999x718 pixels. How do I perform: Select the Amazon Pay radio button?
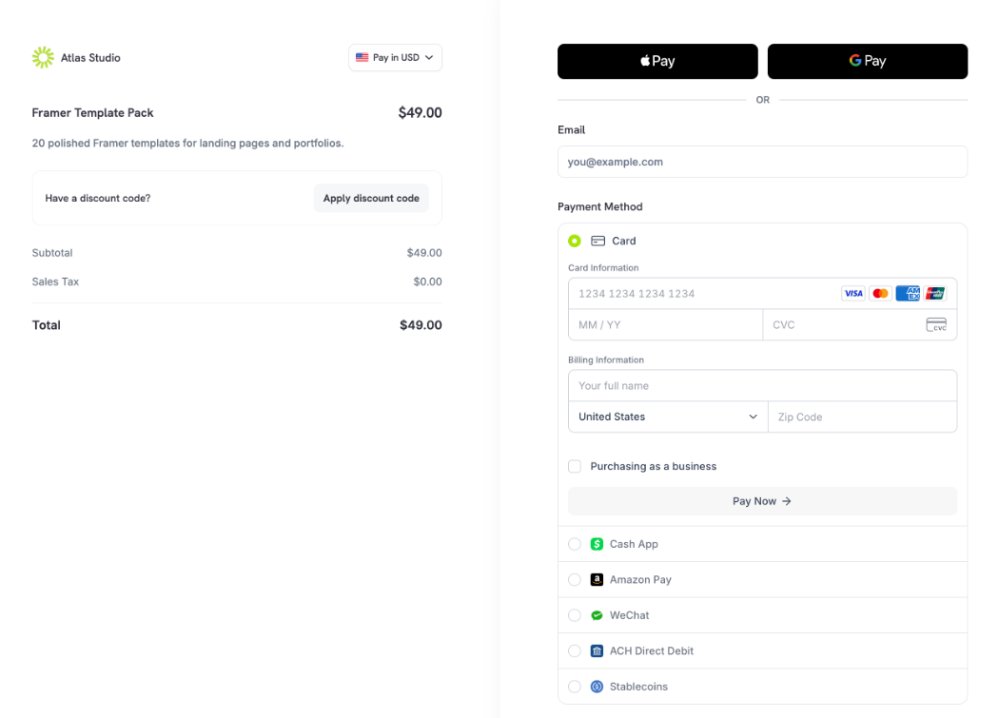click(575, 580)
